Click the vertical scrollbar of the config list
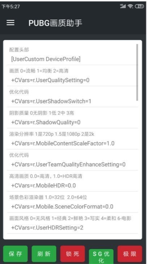This screenshot has width=147, height=264. point(137,72)
